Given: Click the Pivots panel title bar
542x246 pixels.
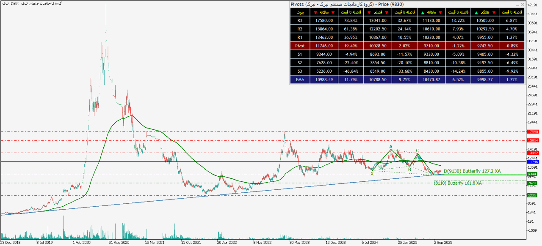Looking at the screenshot, I should point(381,4).
